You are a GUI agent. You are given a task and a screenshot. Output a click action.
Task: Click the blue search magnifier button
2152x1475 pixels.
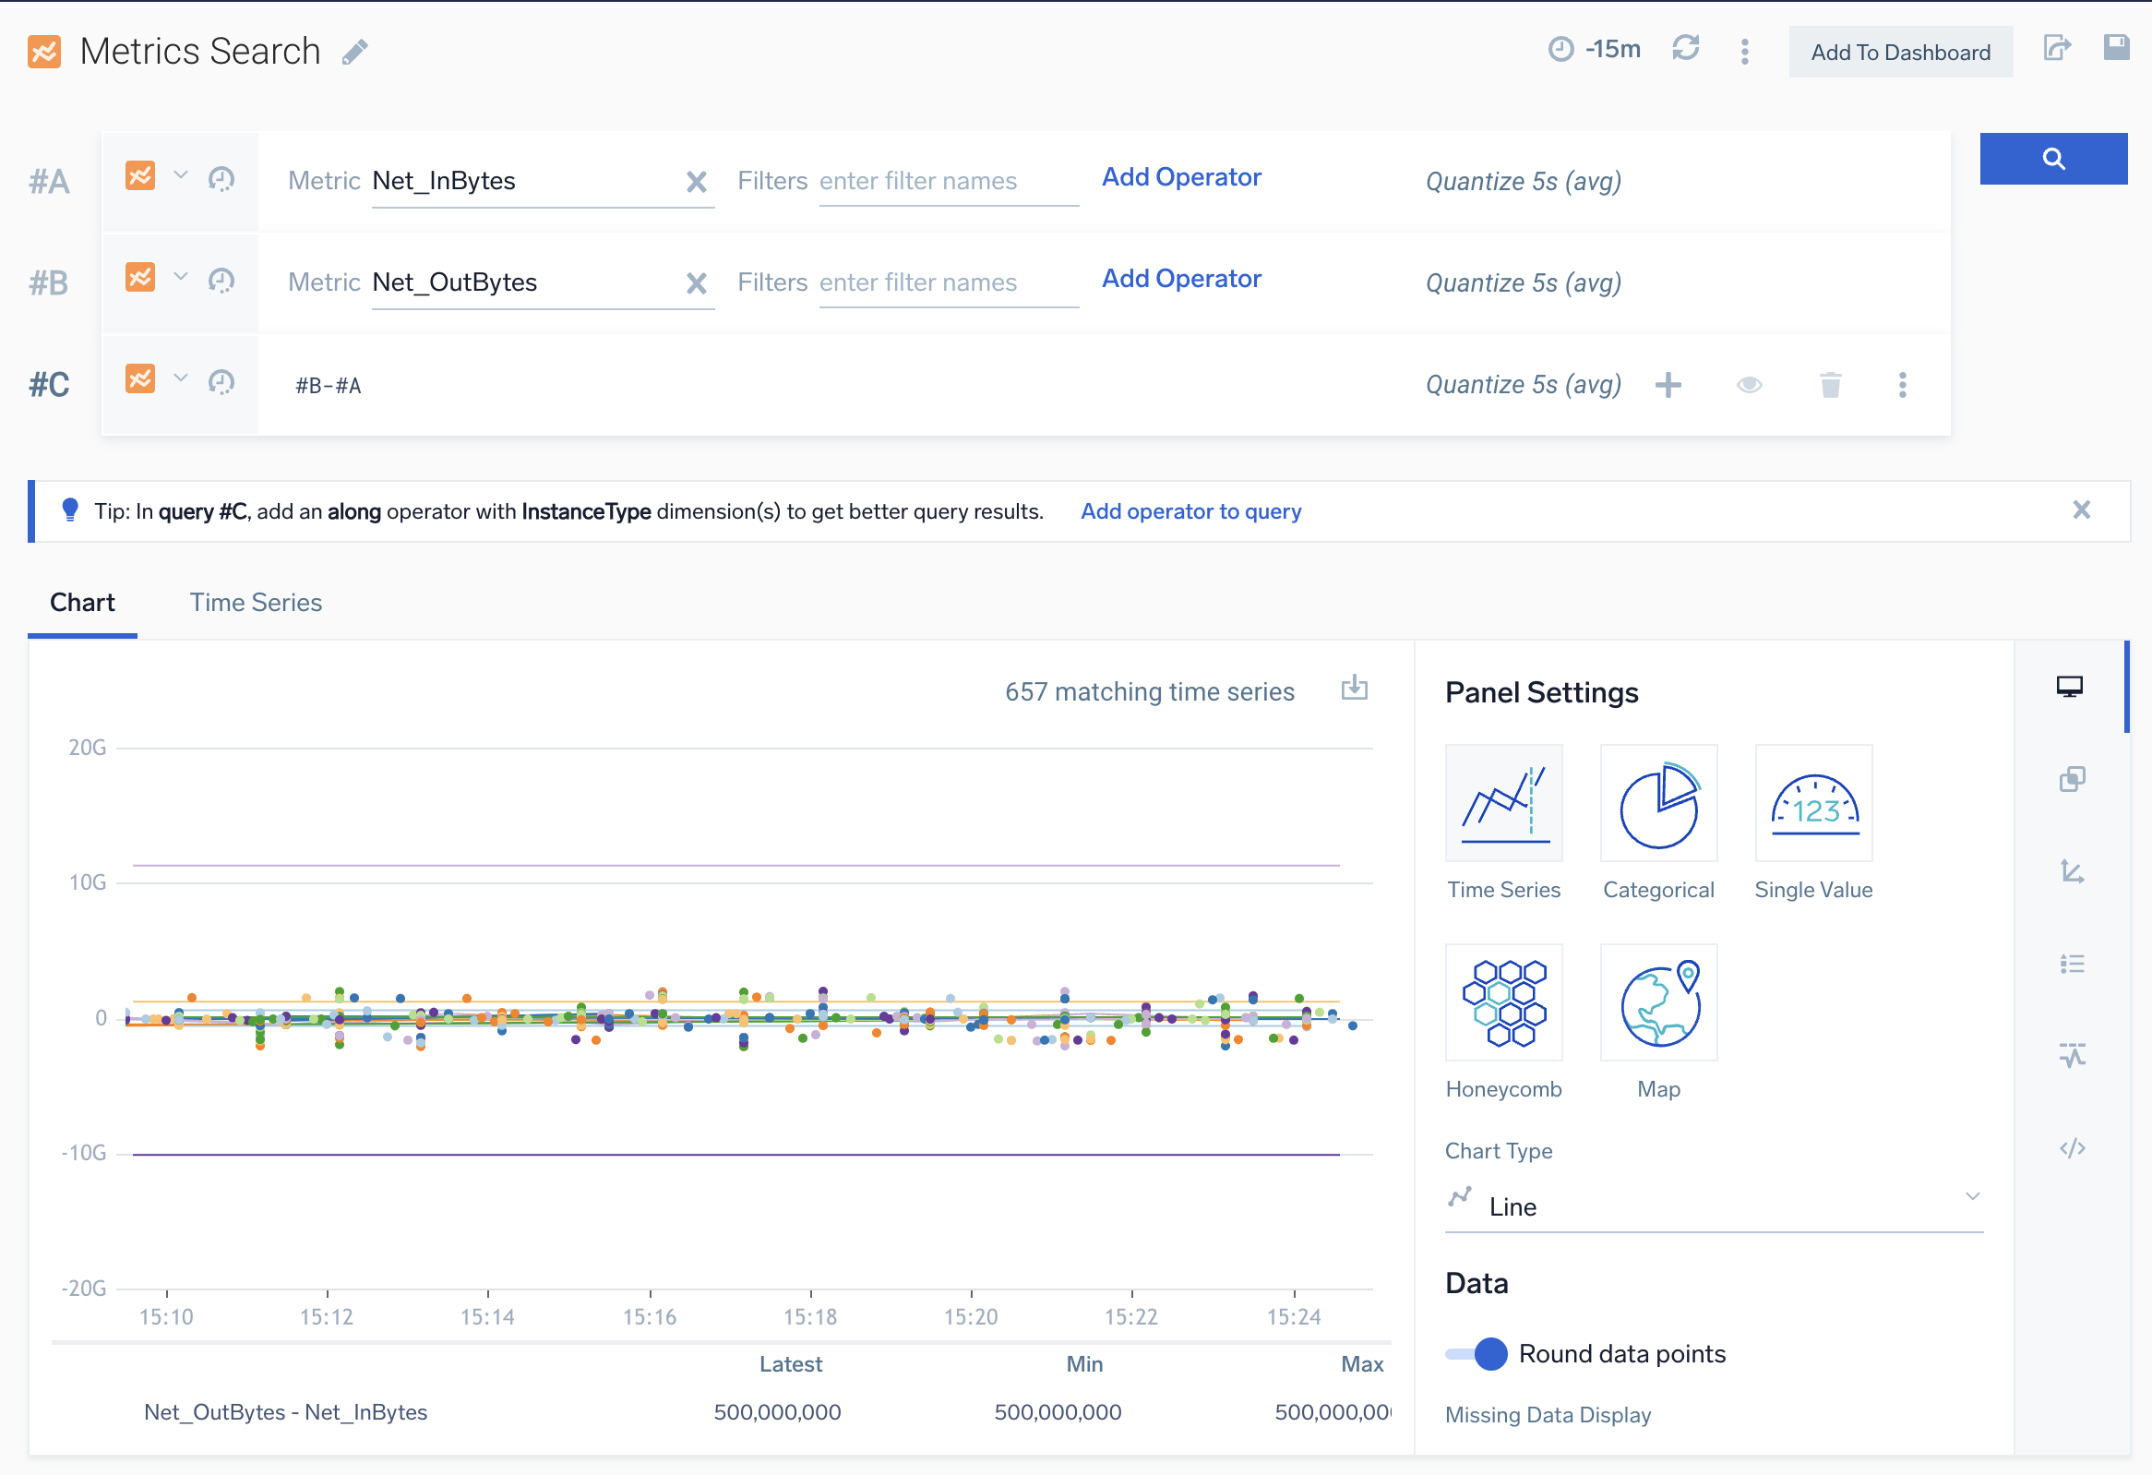click(x=2052, y=159)
